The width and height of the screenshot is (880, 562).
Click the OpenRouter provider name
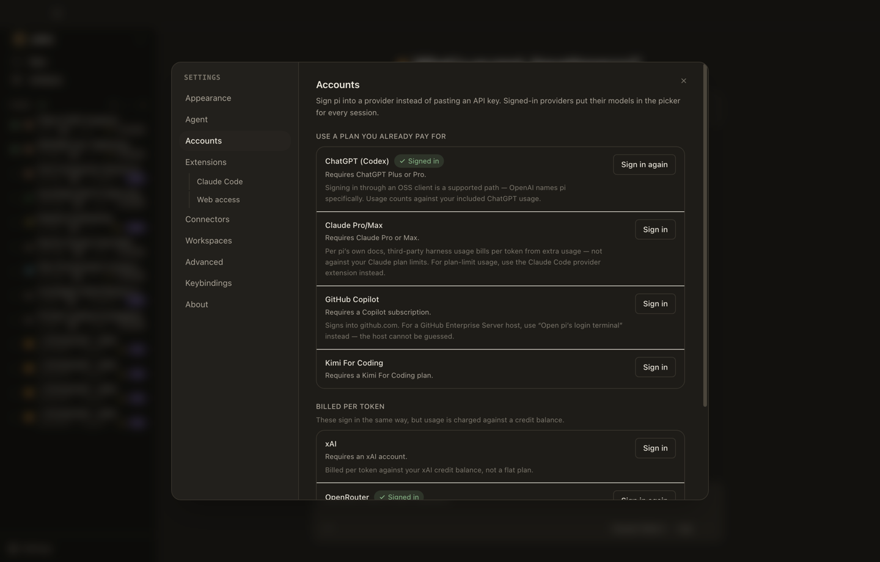pyautogui.click(x=347, y=497)
